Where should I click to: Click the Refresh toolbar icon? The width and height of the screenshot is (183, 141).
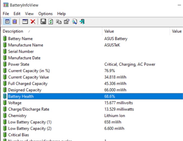tap(51, 22)
